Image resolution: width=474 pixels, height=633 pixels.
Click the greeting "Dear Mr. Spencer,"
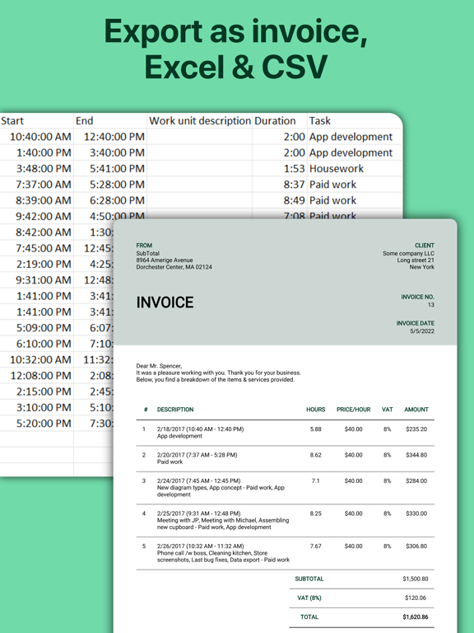(159, 366)
